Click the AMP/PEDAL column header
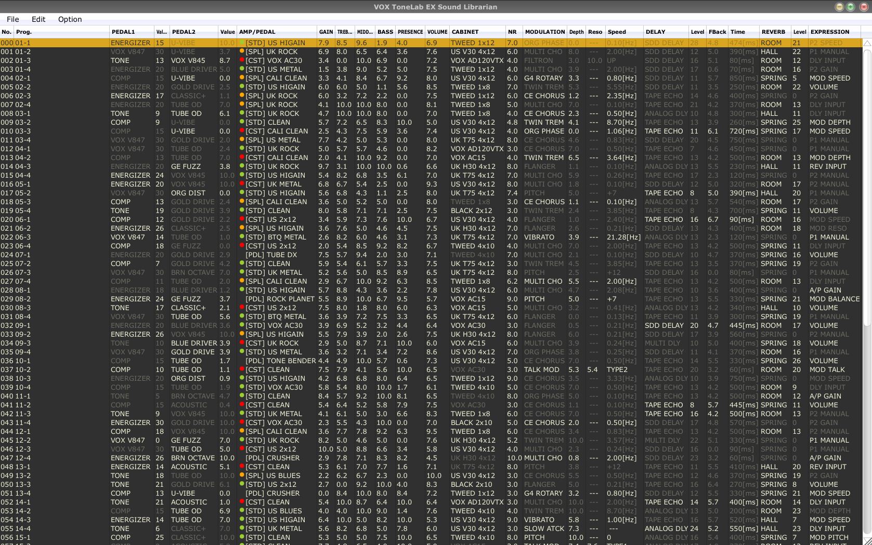Screen dimensions: 872x545 coord(277,32)
